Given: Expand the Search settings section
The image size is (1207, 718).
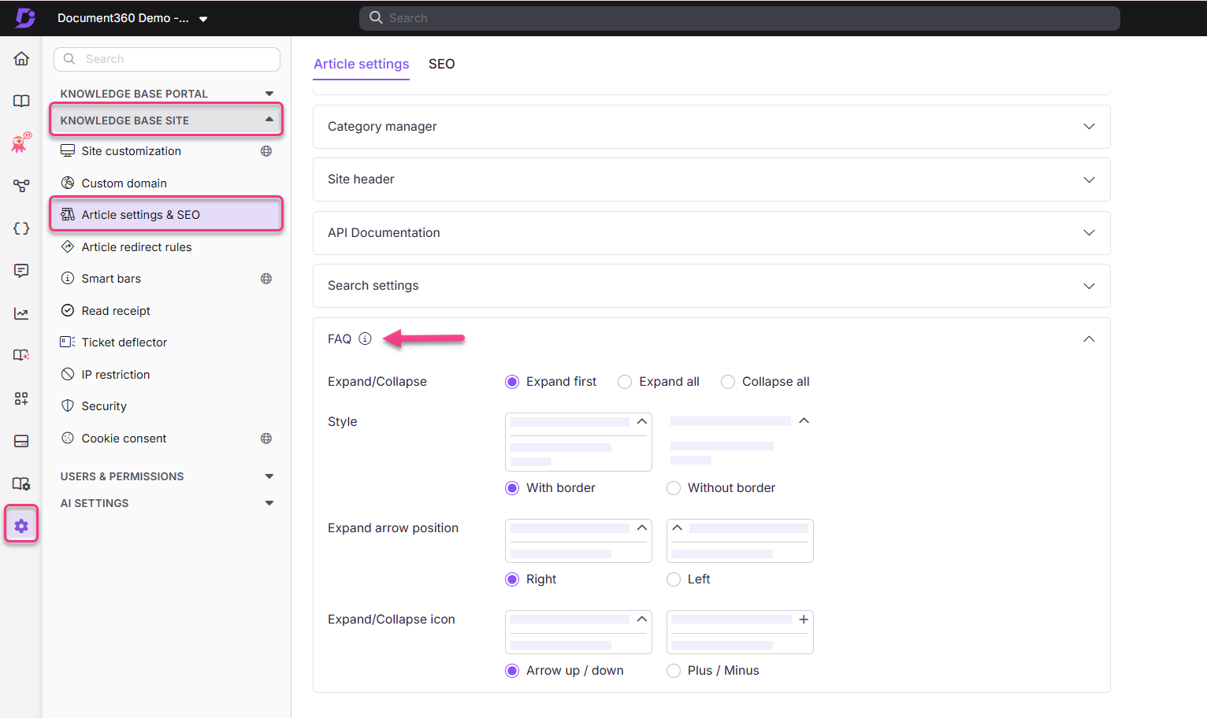Looking at the screenshot, I should 1089,285.
